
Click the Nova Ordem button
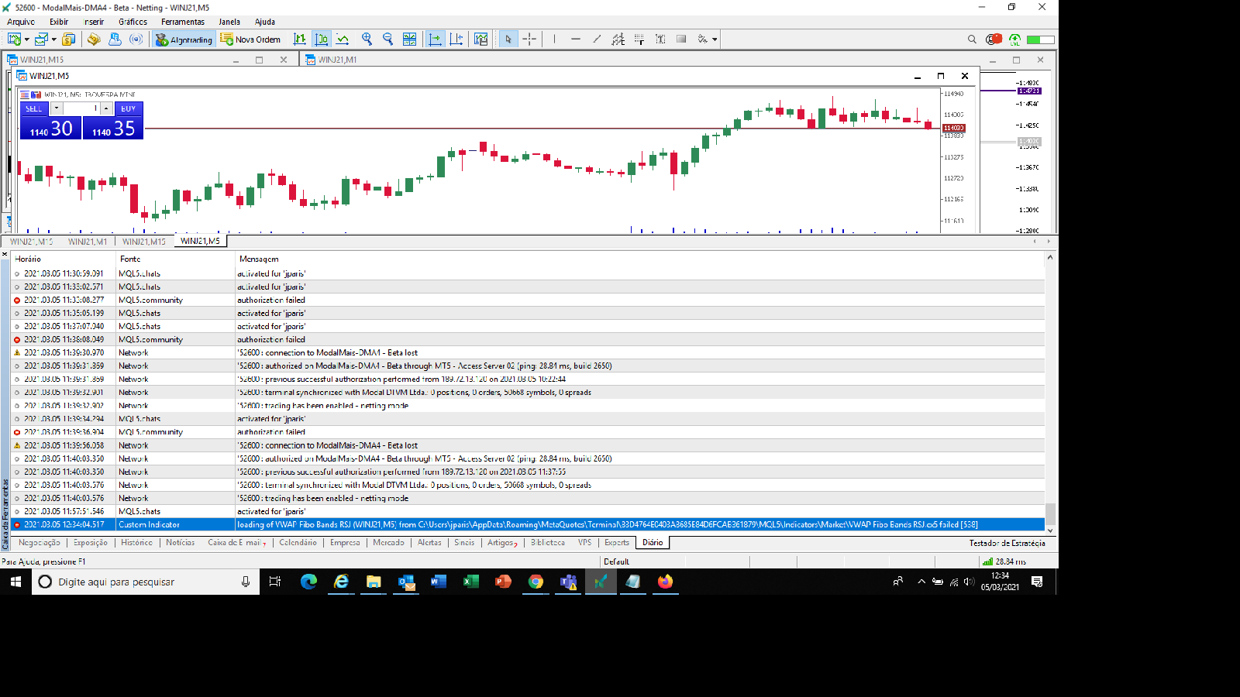(x=250, y=39)
